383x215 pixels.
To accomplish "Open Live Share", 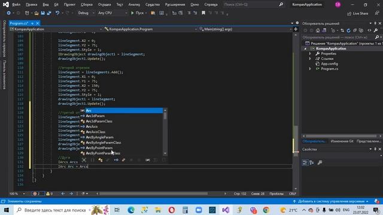I will pyautogui.click(x=358, y=13).
